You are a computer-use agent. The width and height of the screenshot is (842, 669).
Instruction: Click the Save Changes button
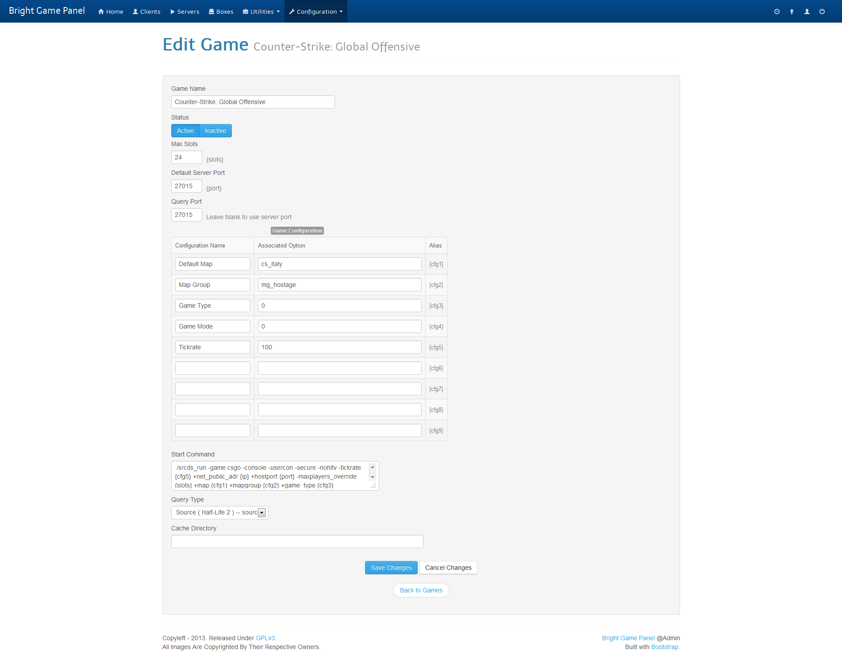click(391, 567)
